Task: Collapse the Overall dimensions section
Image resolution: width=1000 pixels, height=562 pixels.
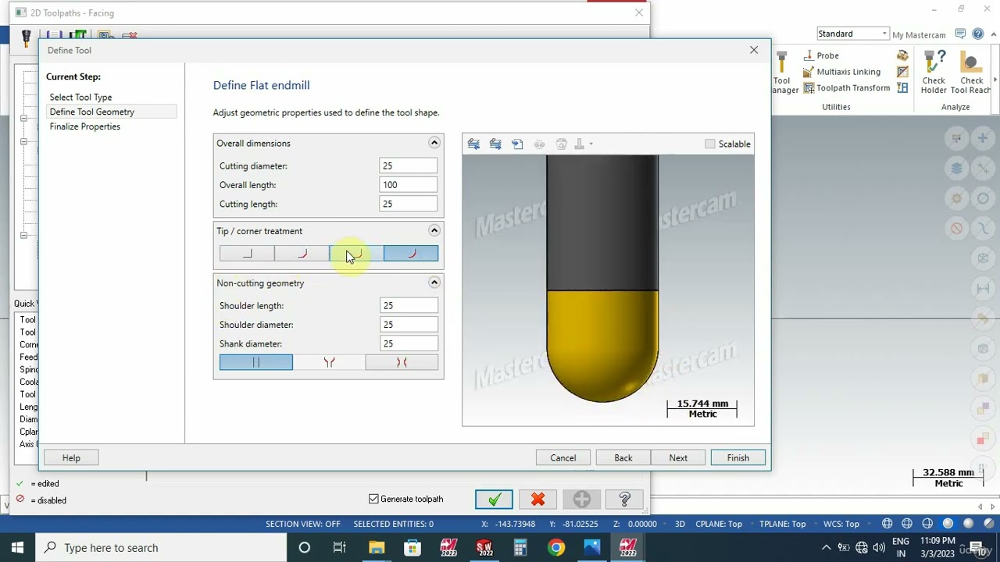Action: point(434,143)
